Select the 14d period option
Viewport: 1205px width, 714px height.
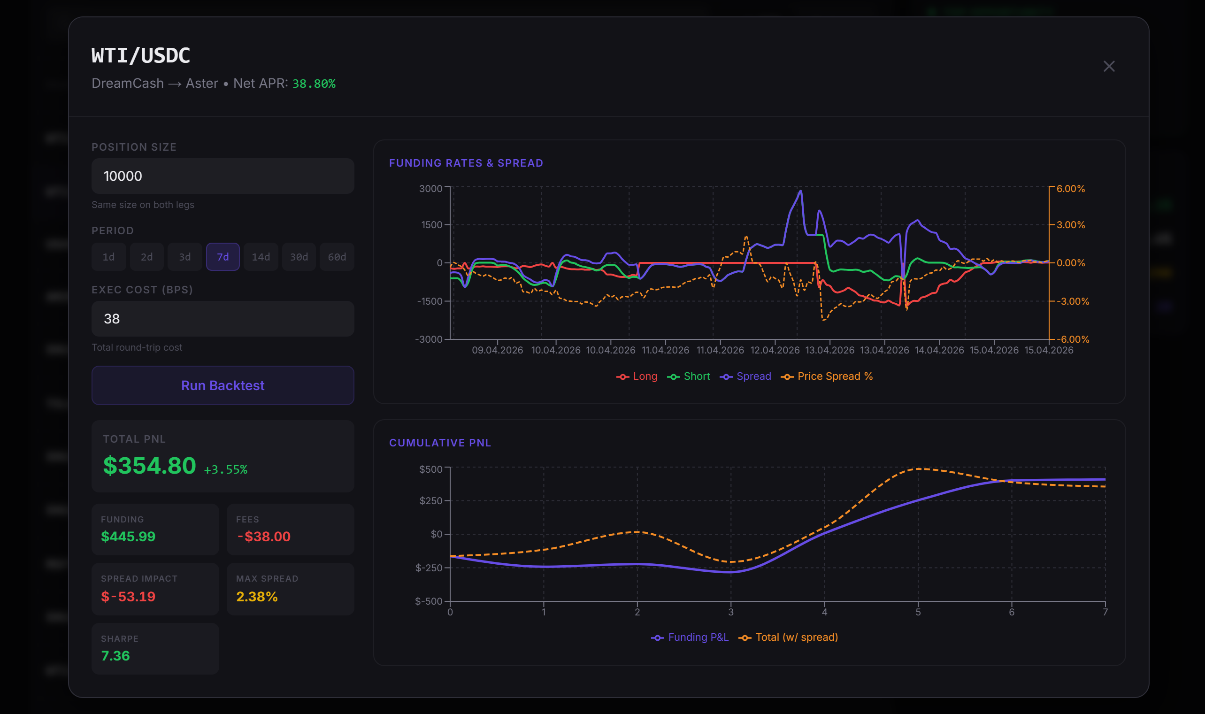[261, 257]
